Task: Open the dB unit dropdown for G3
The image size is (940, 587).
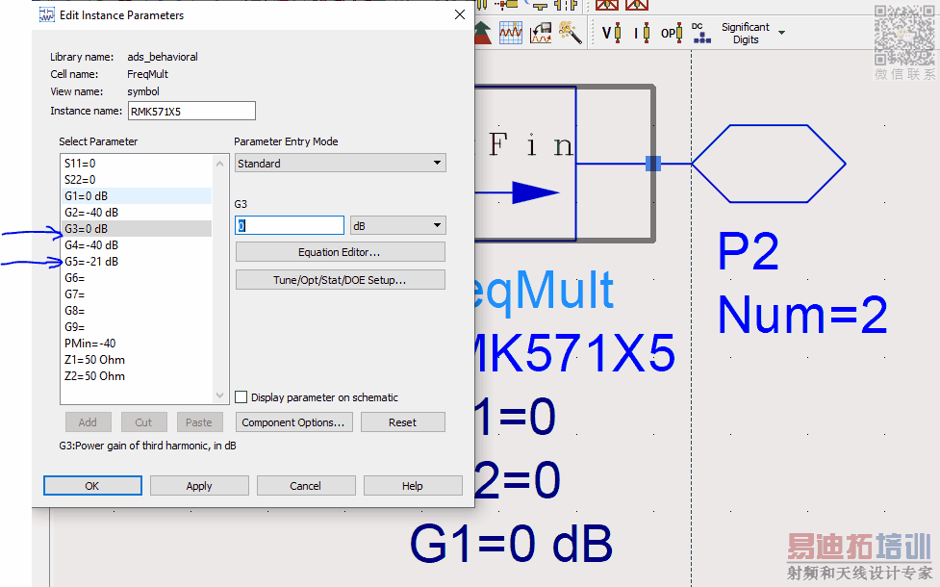Action: click(x=398, y=225)
